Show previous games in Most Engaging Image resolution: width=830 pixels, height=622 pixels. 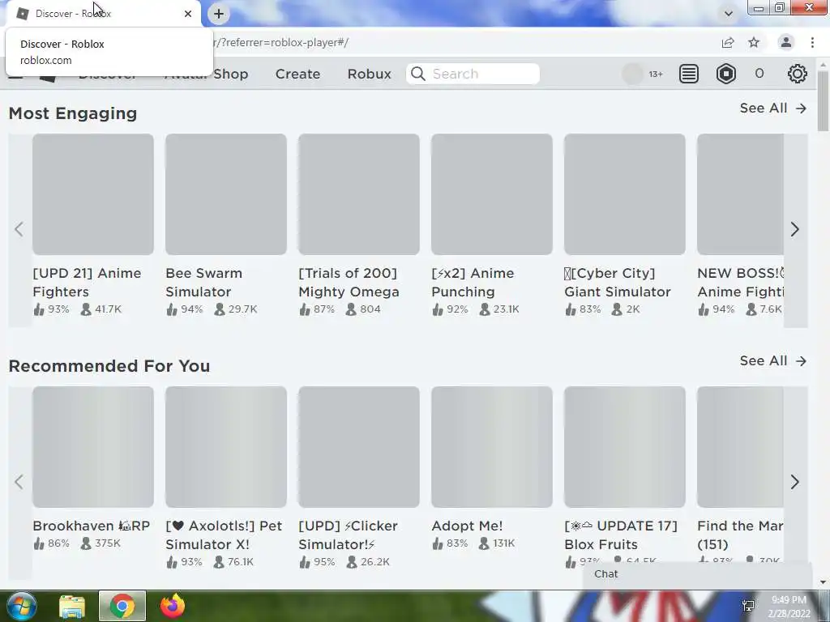[19, 229]
